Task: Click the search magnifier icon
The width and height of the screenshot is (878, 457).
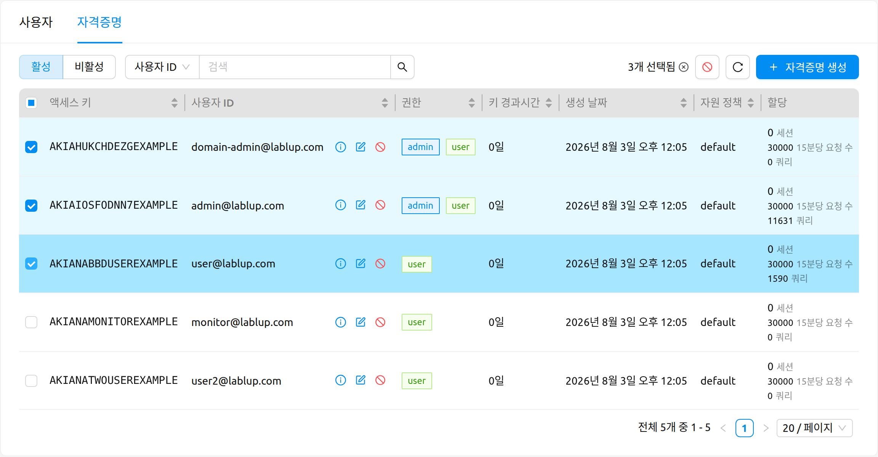Action: click(402, 67)
